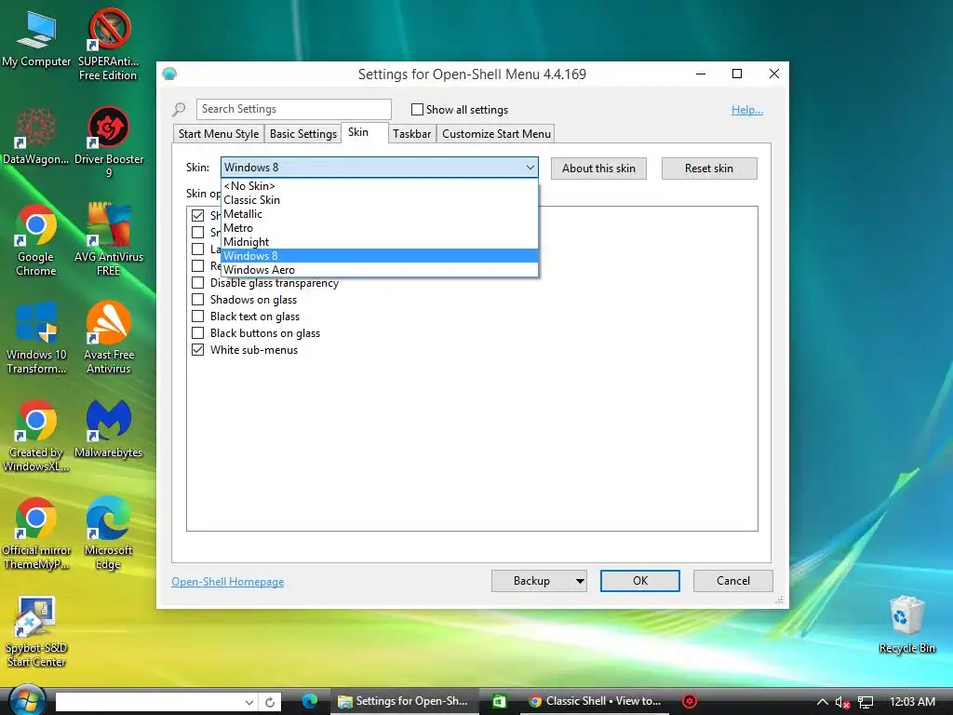Launch Driver Booster 9 desktop icon

(109, 142)
